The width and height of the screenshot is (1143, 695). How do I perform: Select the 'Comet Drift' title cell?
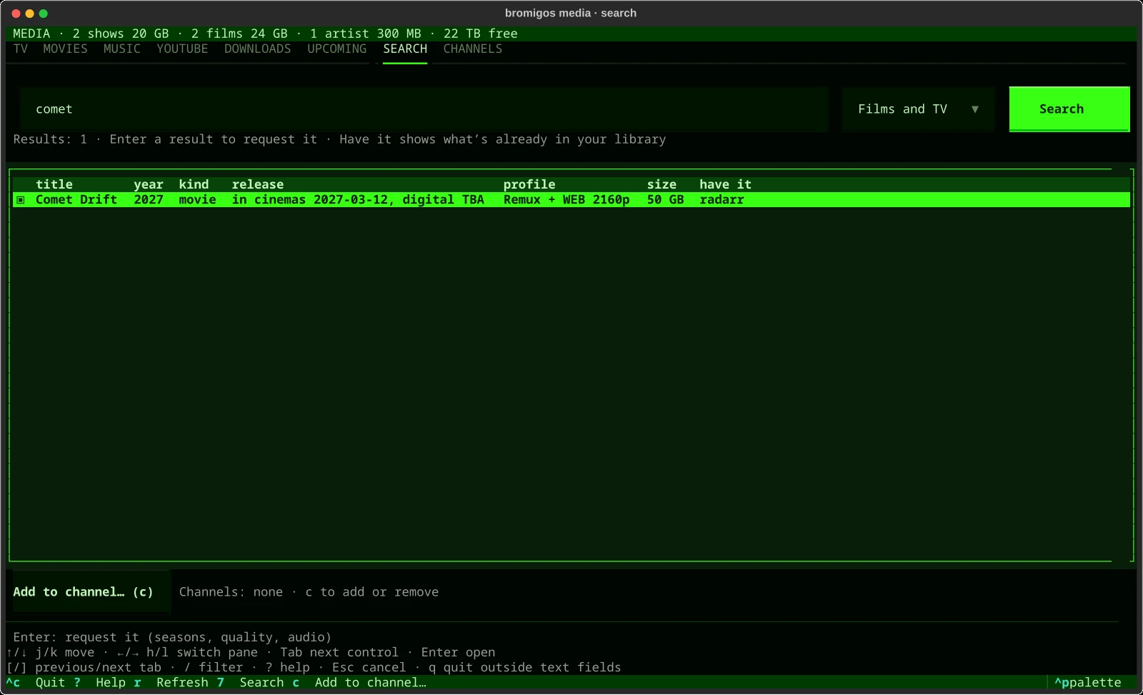(76, 200)
